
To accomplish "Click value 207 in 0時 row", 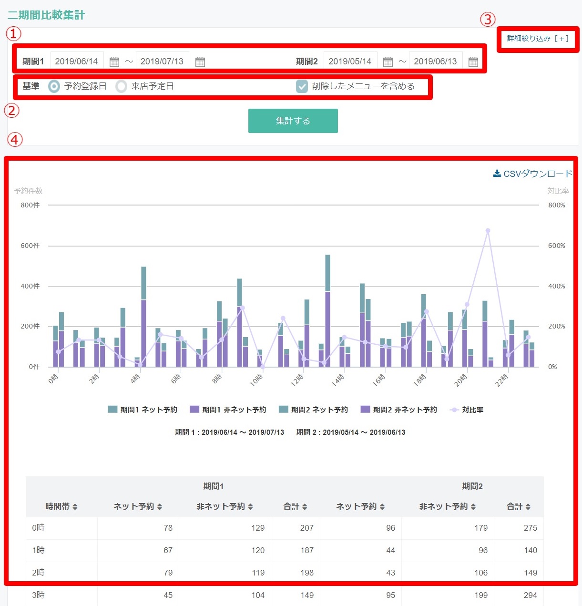I will pos(307,528).
